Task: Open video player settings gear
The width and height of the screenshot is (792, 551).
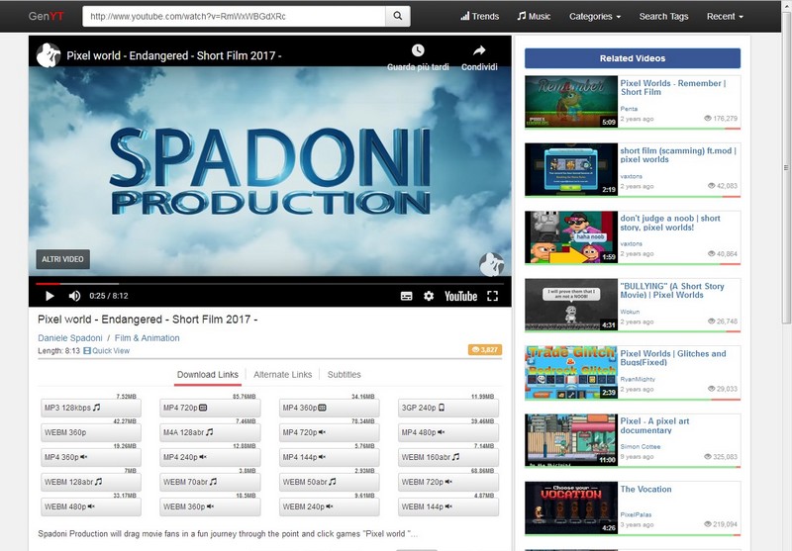Action: (429, 296)
